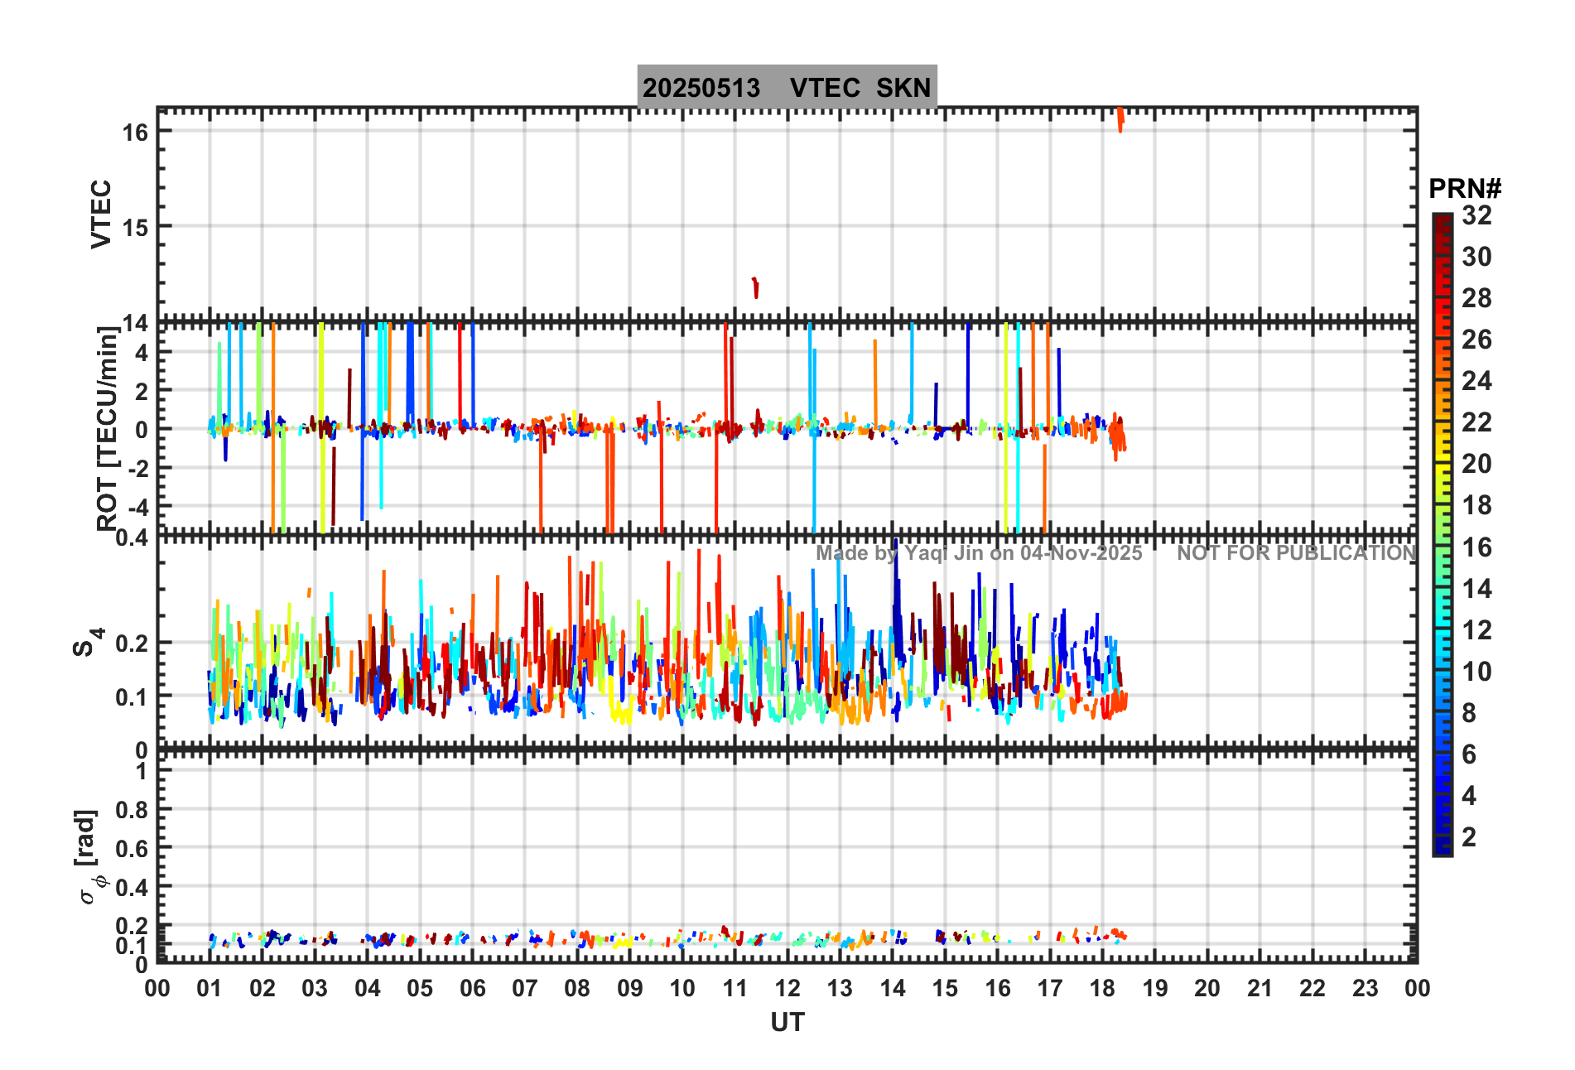Click the dark red top of PRN colorbar
This screenshot has width=1575, height=1070.
click(x=1442, y=221)
